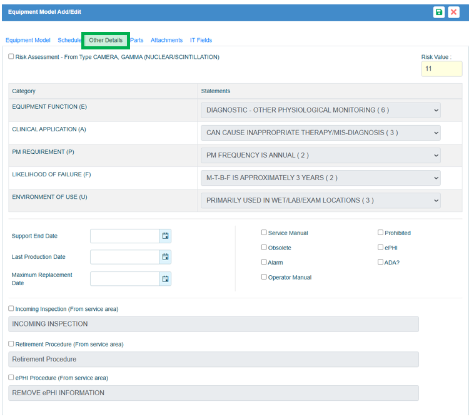
Task: Switch to the Equipment Model tab
Action: (28, 40)
